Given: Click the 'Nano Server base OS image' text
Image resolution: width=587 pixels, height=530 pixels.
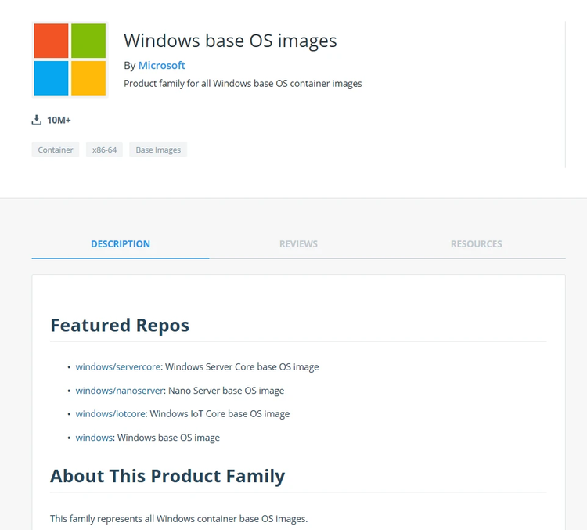Looking at the screenshot, I should click(226, 390).
